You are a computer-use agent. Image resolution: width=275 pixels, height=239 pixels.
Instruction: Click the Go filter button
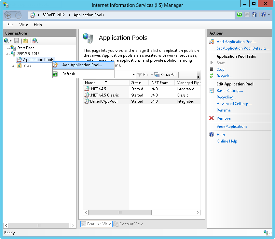[143, 75]
